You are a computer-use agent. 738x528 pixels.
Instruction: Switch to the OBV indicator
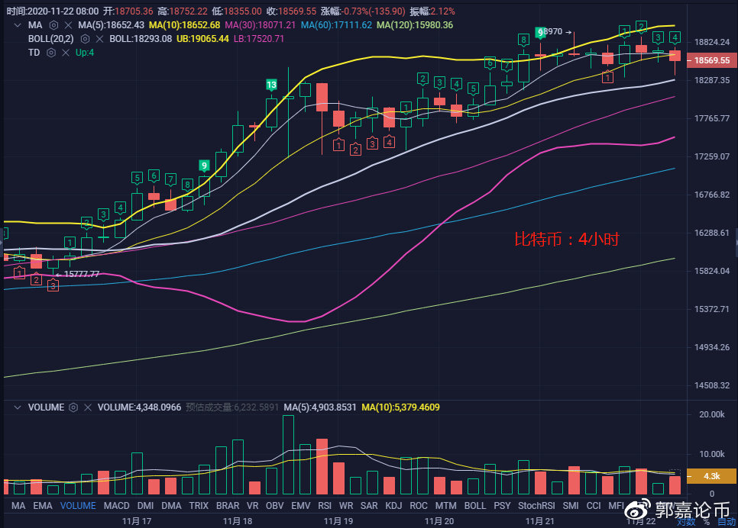point(274,506)
